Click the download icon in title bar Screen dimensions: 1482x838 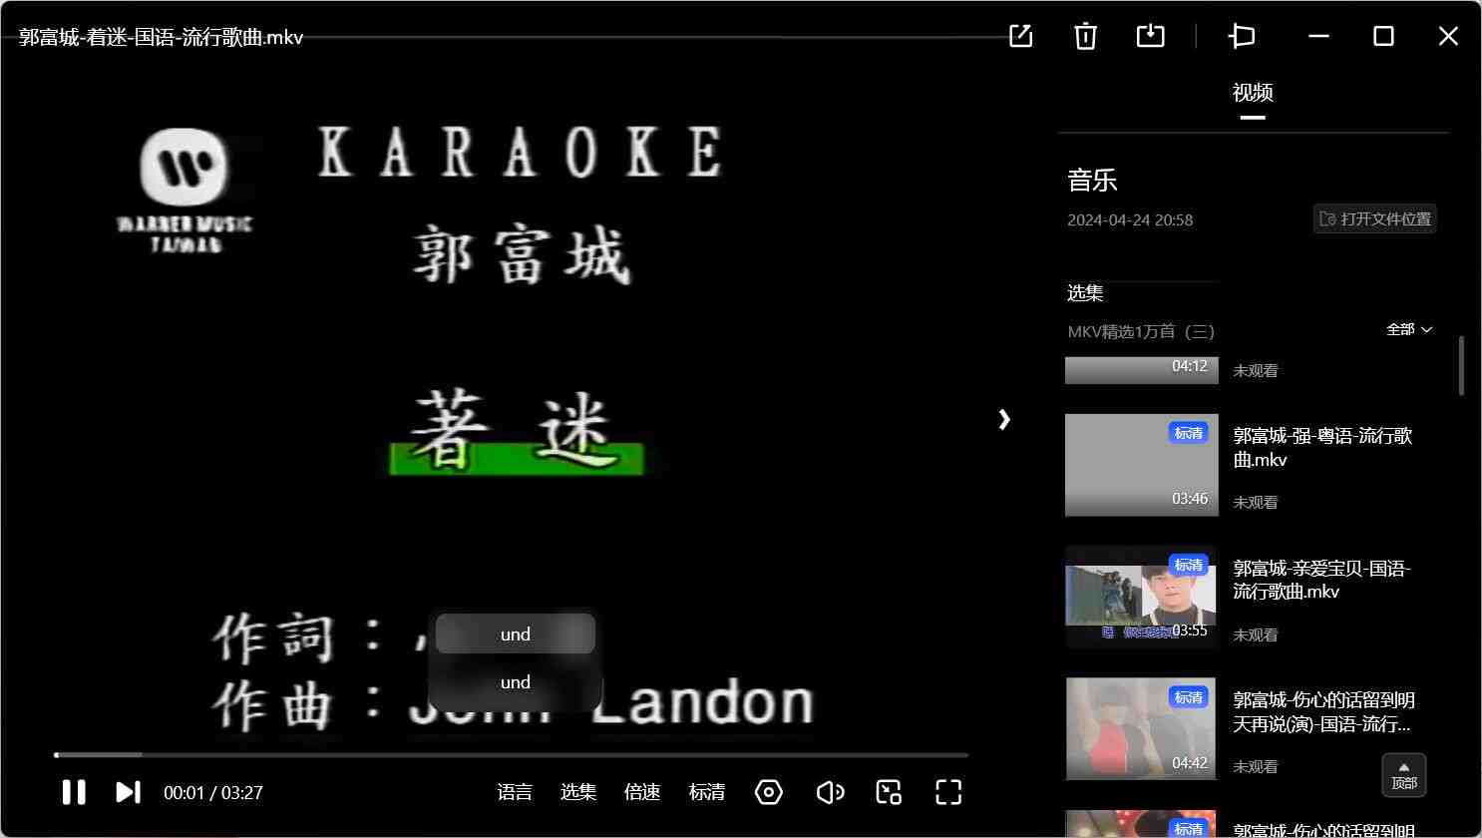pos(1151,36)
